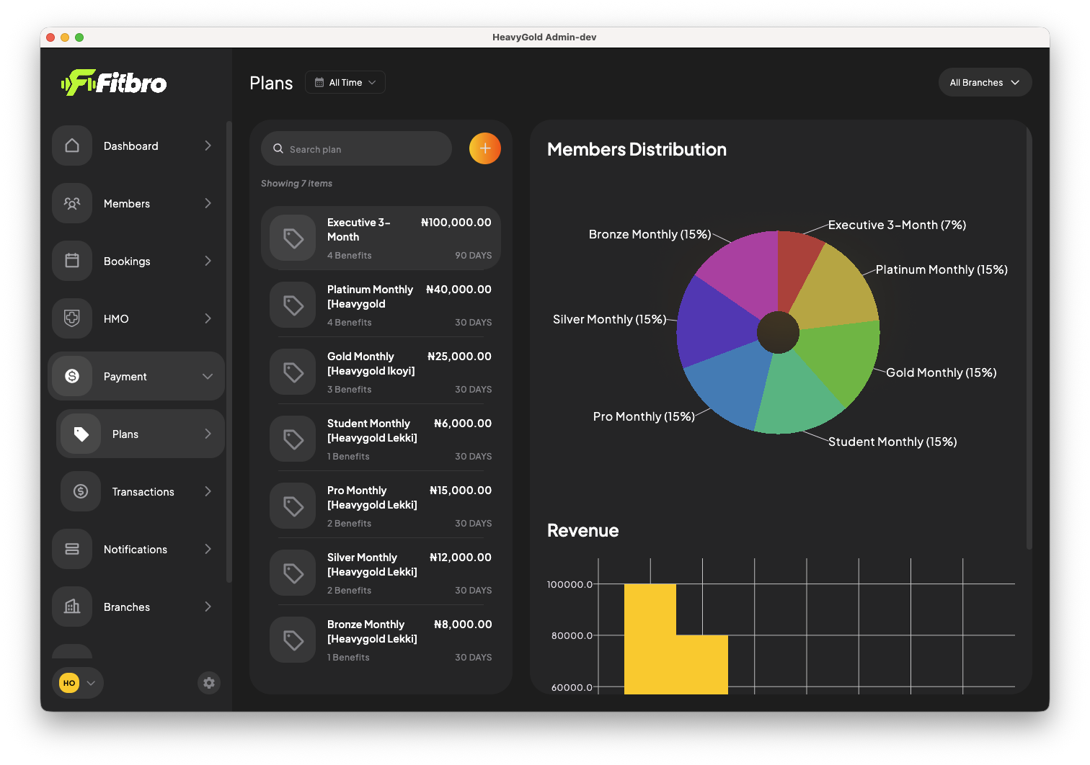1090x765 pixels.
Task: Click the HMO shield icon
Action: 72,318
